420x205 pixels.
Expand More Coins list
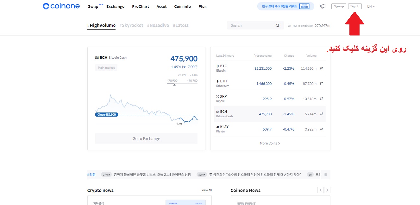tap(270, 143)
